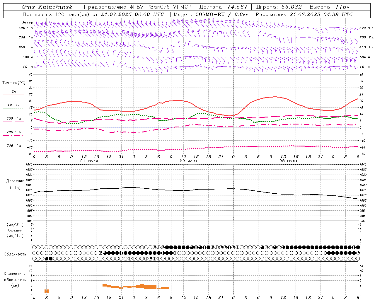
Task: Click the Тем-ра(°C) axis title
Action: 14,83
